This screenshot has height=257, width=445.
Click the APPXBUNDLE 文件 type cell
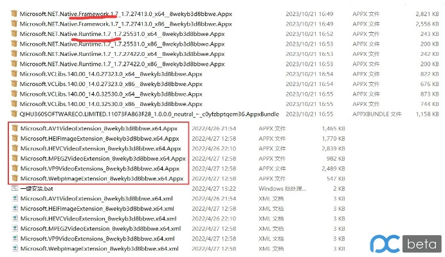377,114
